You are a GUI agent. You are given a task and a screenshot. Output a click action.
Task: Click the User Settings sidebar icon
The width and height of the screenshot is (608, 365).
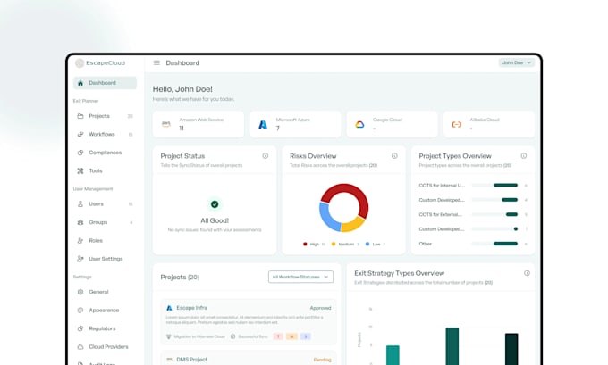coord(80,259)
